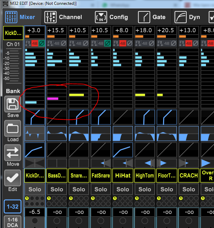214x228 pixels.
Task: Open gate curve of KickDr channel
Action: (x=35, y=117)
